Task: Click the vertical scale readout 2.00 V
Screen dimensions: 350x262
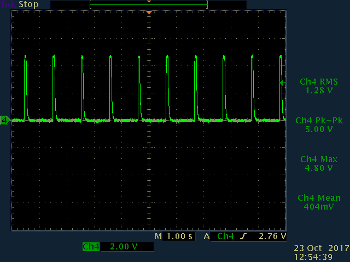Action: [x=124, y=247]
